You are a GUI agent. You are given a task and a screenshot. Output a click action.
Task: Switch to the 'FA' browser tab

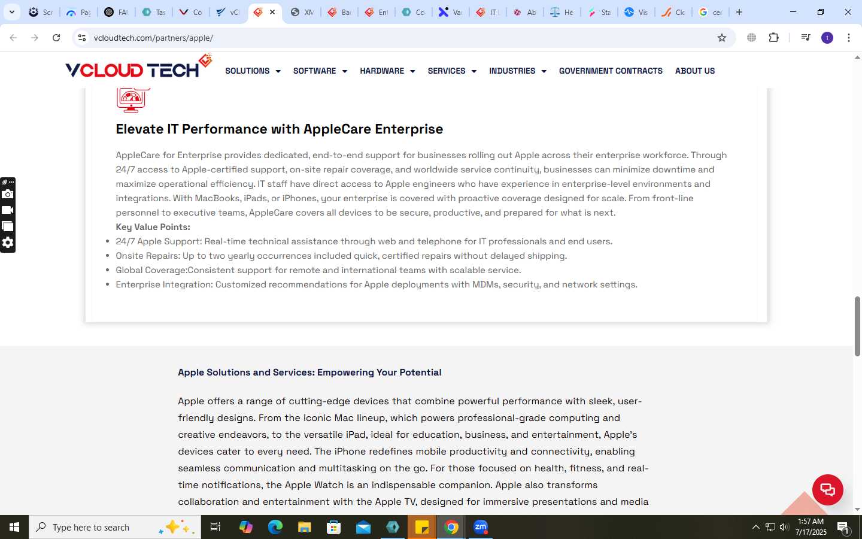point(116,12)
